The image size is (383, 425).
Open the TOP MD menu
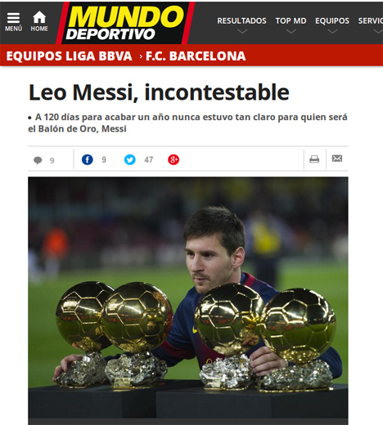pos(291,21)
